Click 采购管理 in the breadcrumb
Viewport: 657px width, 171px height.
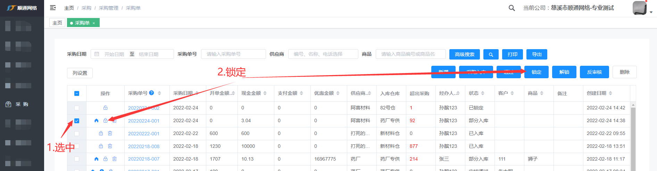108,8
